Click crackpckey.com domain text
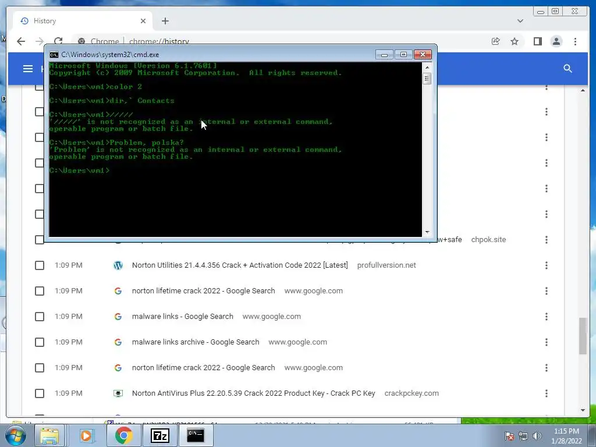The width and height of the screenshot is (596, 447). [411, 393]
